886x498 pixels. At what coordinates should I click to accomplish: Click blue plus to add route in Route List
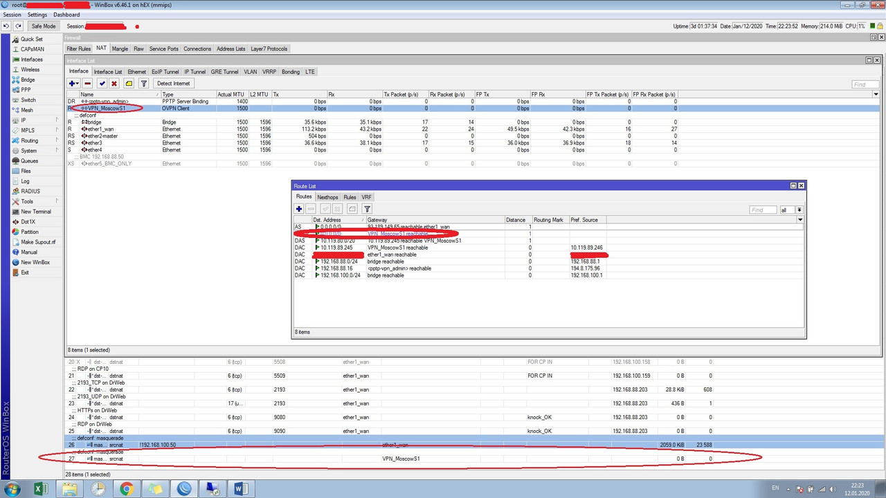pos(299,209)
